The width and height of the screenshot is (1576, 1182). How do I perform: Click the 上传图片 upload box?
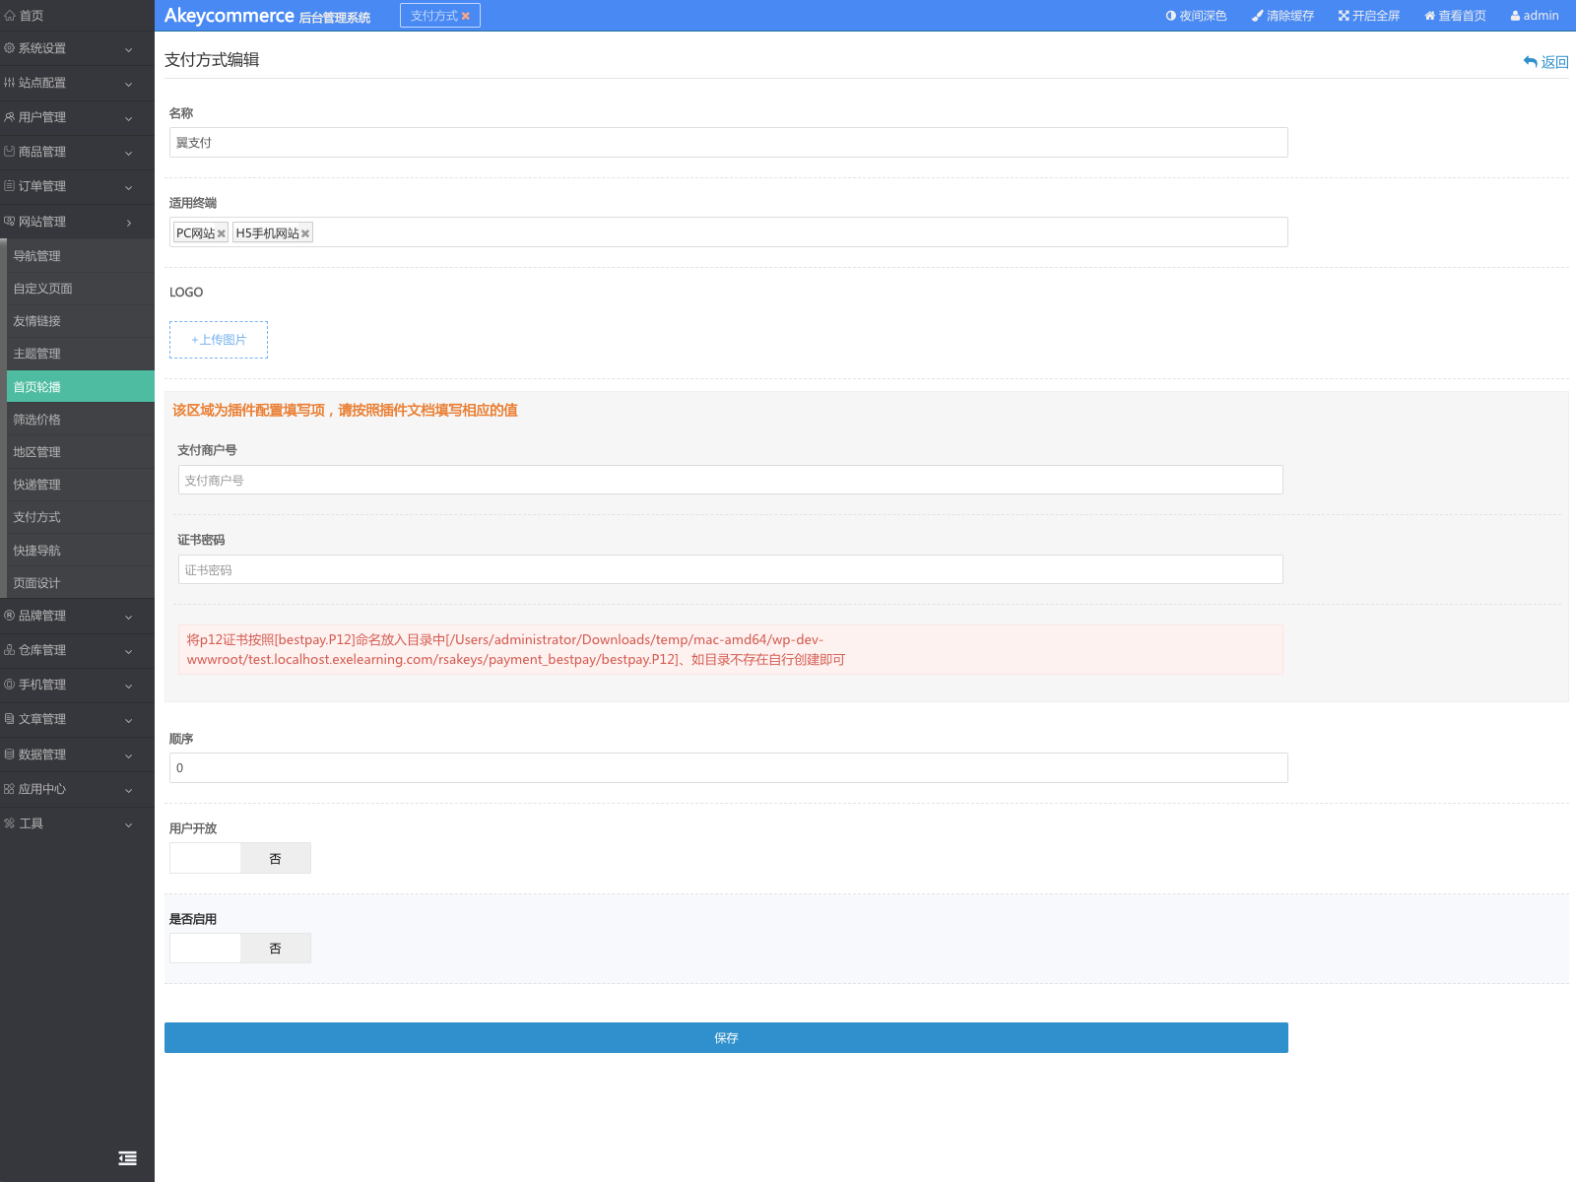219,340
